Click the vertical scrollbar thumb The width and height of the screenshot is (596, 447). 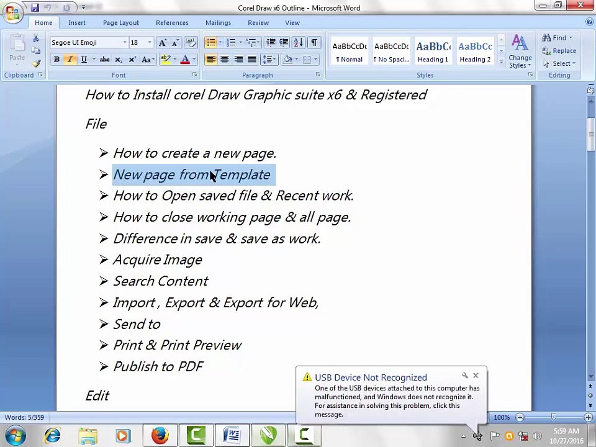590,135
